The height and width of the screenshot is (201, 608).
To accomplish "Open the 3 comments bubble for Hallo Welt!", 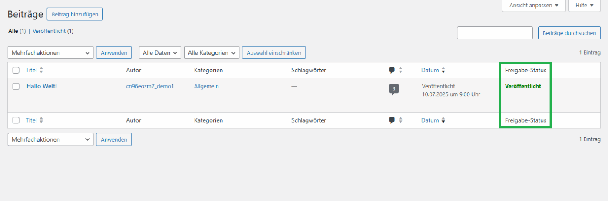I will coord(393,89).
